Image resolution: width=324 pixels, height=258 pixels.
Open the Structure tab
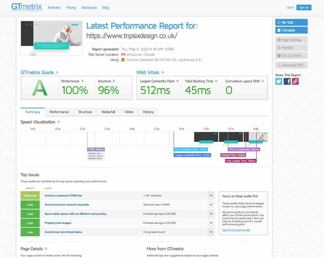point(85,112)
